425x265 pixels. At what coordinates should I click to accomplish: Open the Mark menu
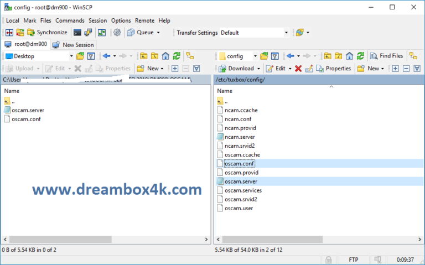(x=30, y=20)
